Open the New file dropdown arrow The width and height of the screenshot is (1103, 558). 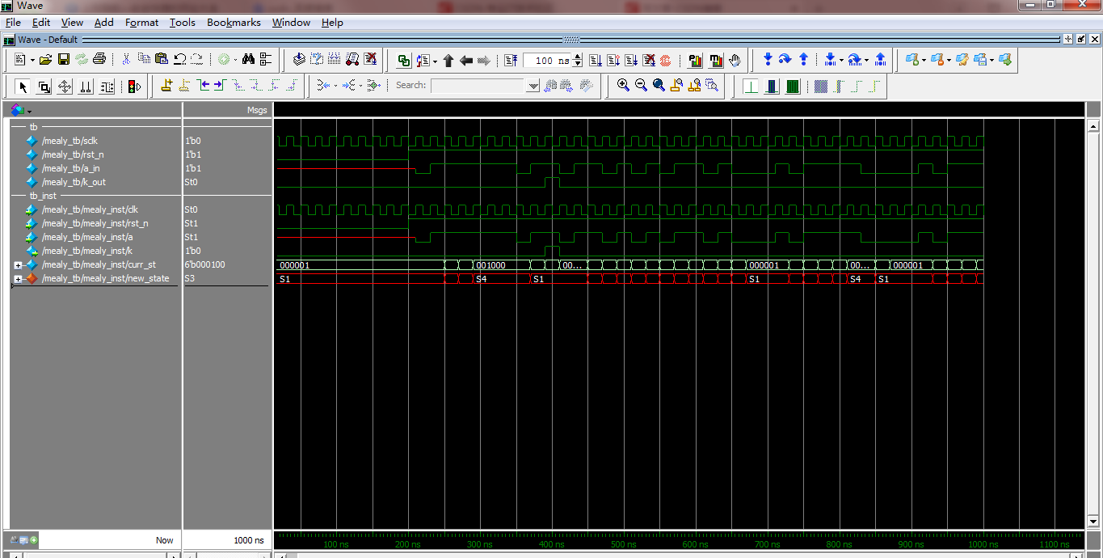32,61
